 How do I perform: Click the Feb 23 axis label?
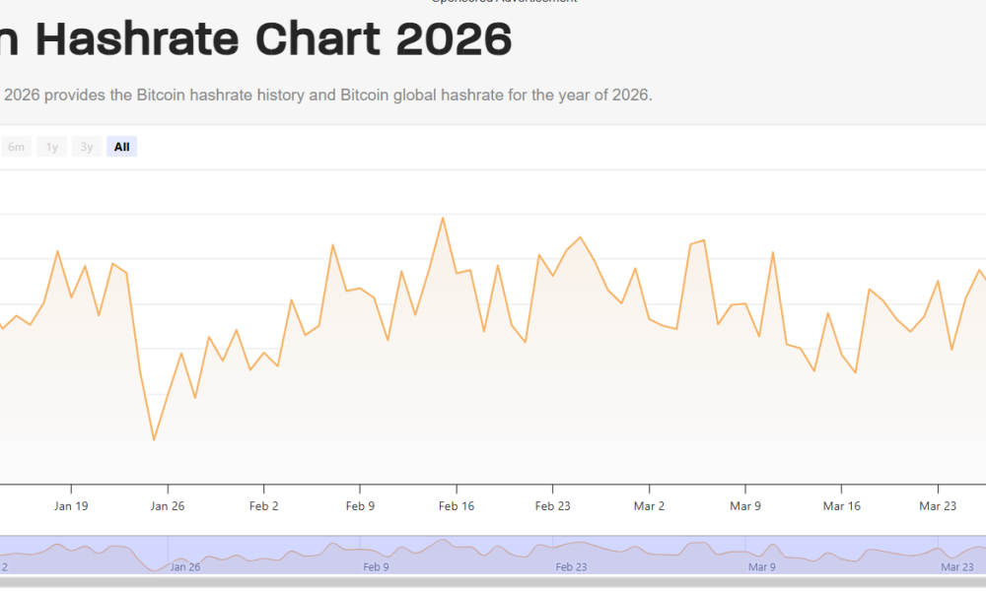(x=552, y=505)
